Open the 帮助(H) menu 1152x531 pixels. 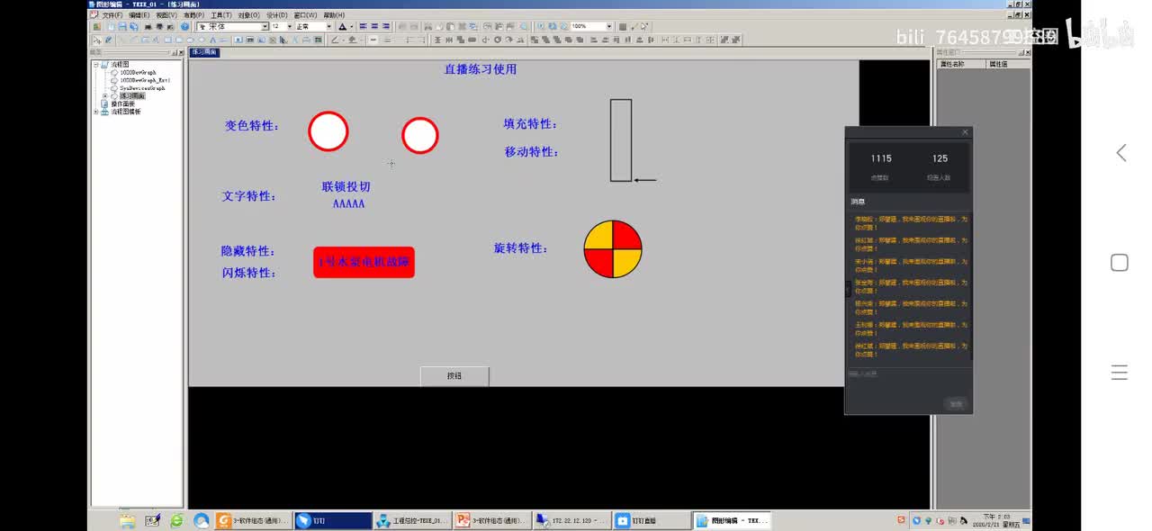pos(334,15)
